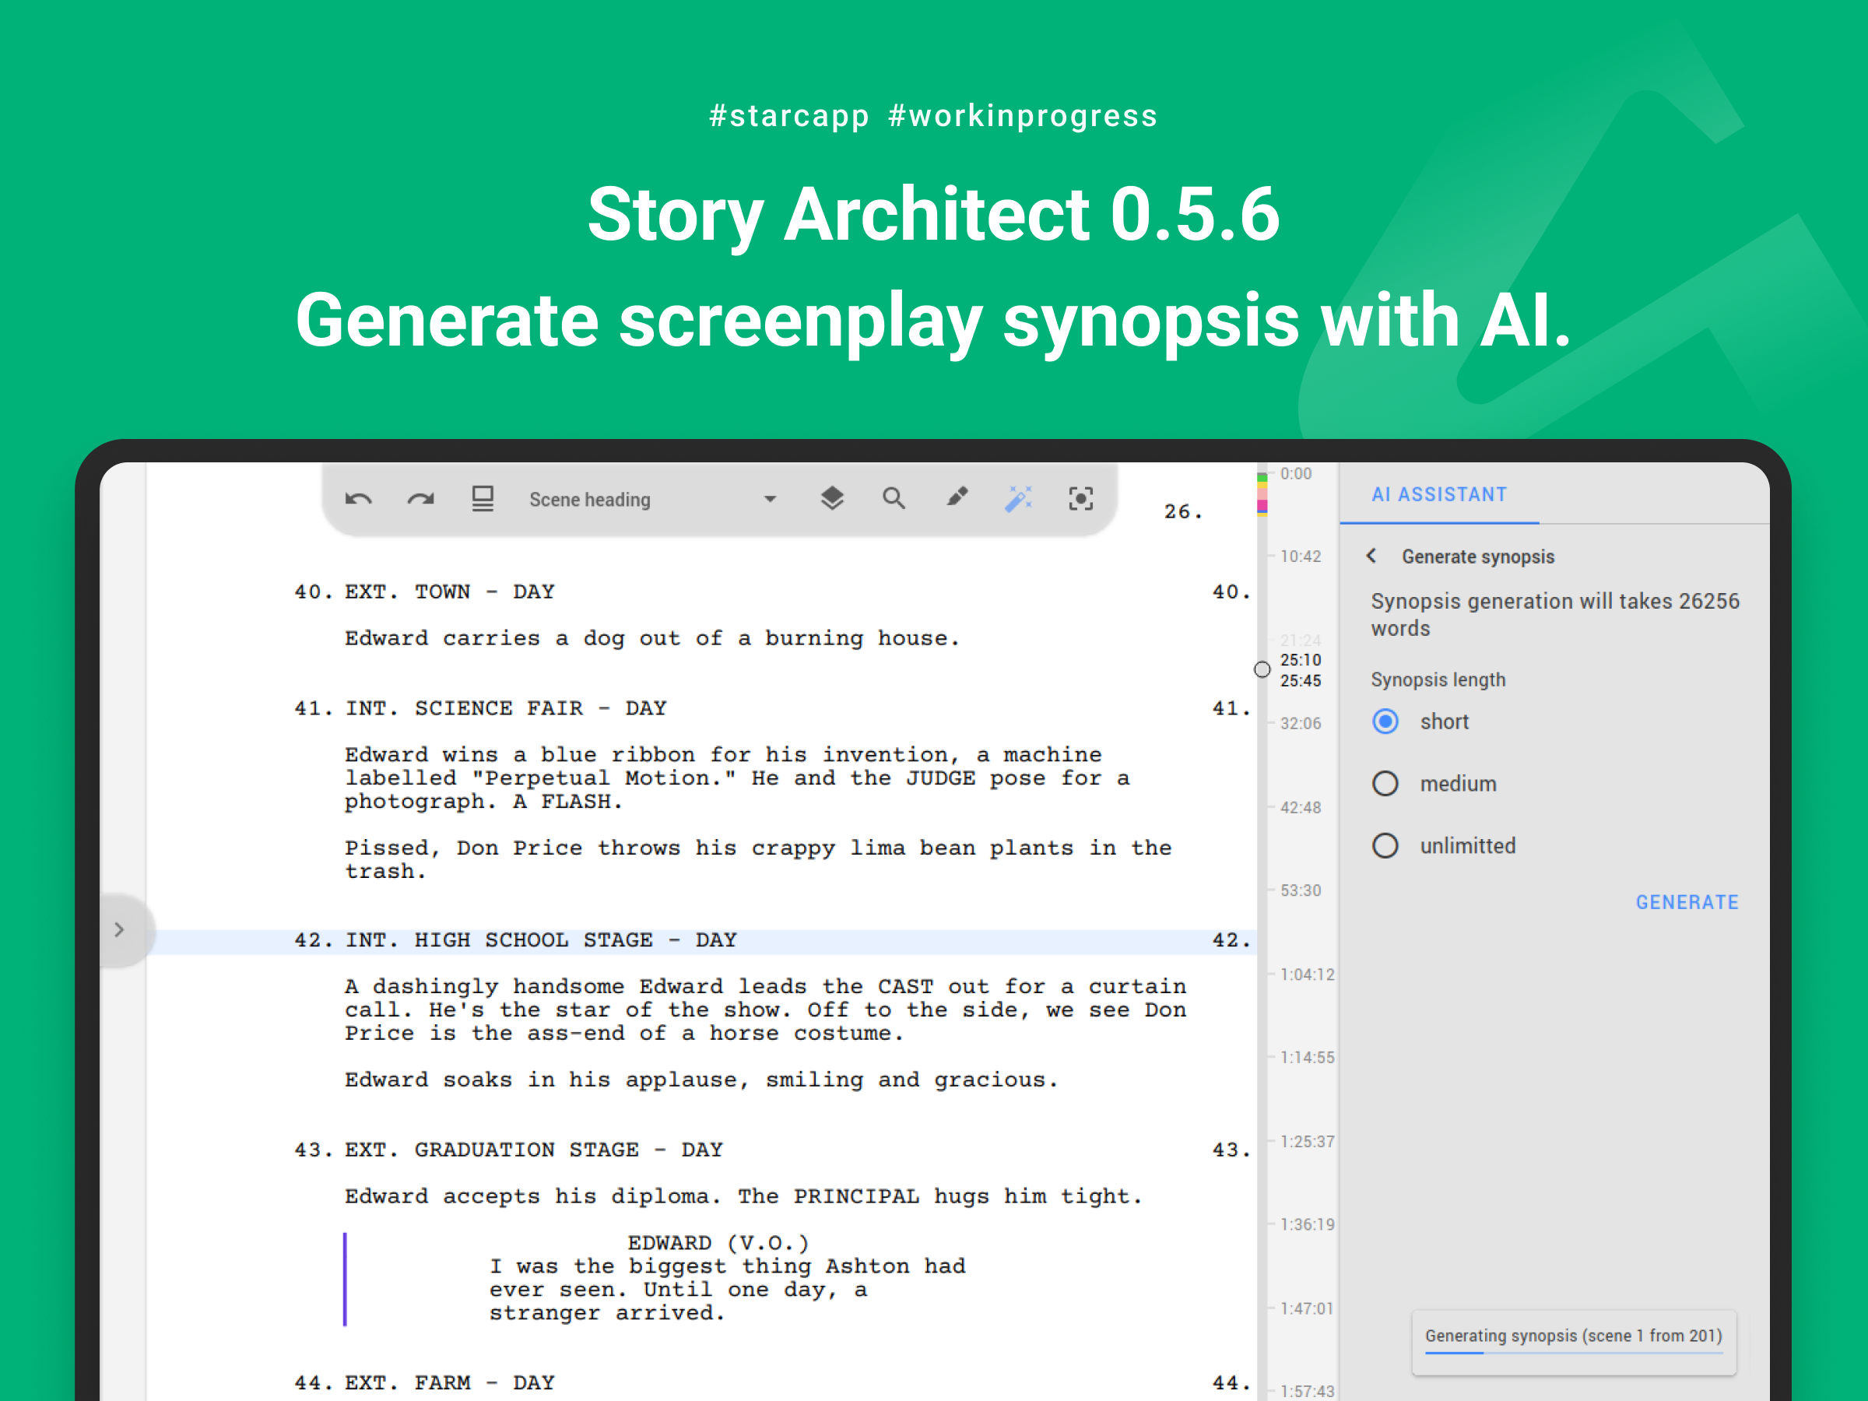Jump to 1:36:19 on the timeline
The image size is (1868, 1401).
coord(1308,1224)
